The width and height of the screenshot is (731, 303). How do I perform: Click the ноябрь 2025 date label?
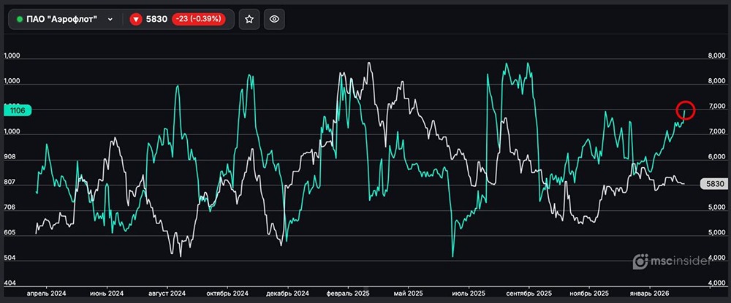click(589, 294)
